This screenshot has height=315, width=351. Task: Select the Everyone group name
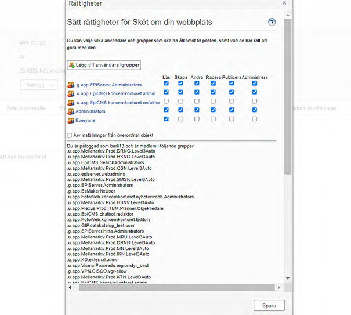(85, 120)
